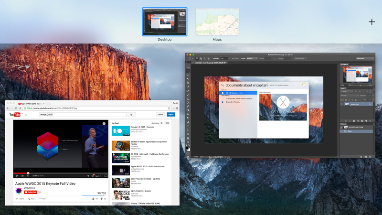The height and width of the screenshot is (215, 382).
Task: Click the Share link under the video
Action: (32, 199)
